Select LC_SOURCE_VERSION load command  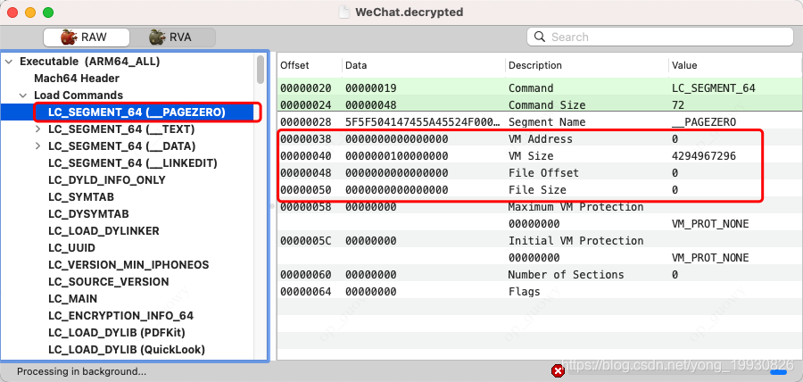tap(109, 281)
